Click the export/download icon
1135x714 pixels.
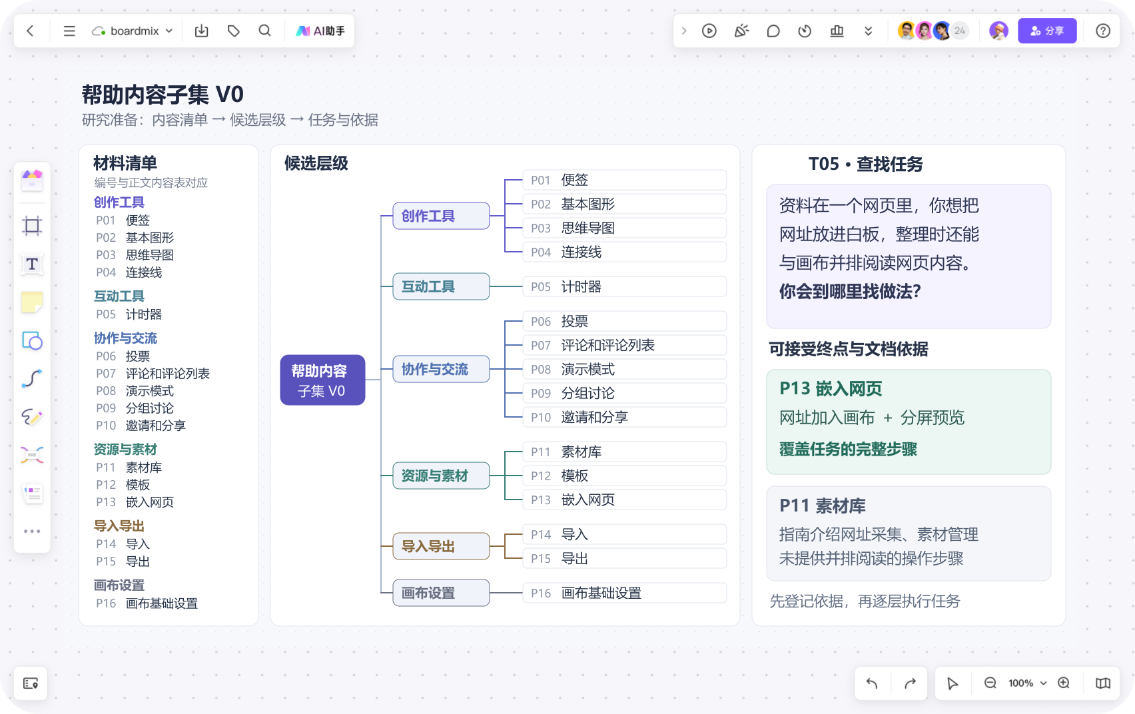pyautogui.click(x=202, y=31)
